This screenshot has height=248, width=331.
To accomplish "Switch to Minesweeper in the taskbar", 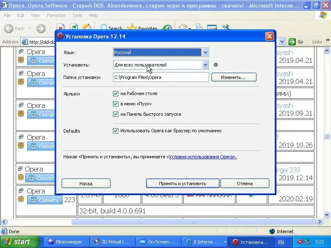I will (66, 242).
